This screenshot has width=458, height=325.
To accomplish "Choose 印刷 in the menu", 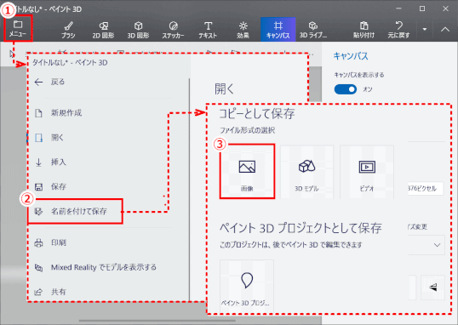I will (x=50, y=242).
